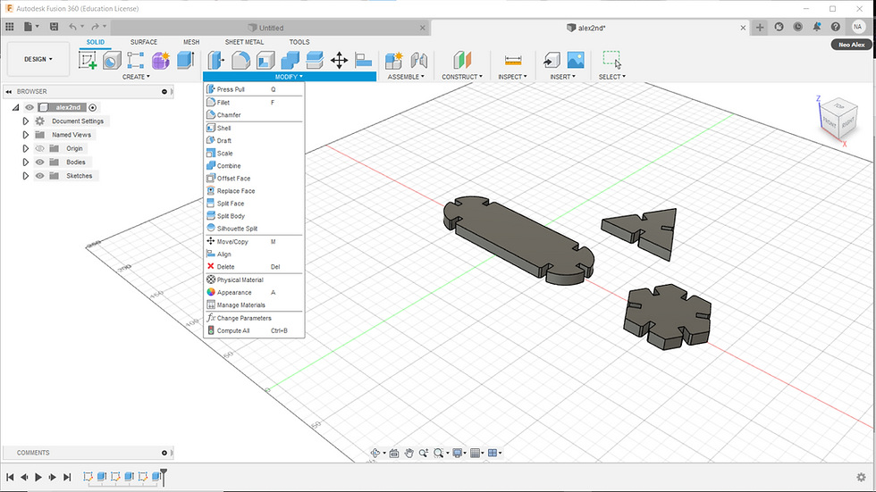Open the CREATE dropdown menu
This screenshot has height=492, width=876.
pos(136,77)
